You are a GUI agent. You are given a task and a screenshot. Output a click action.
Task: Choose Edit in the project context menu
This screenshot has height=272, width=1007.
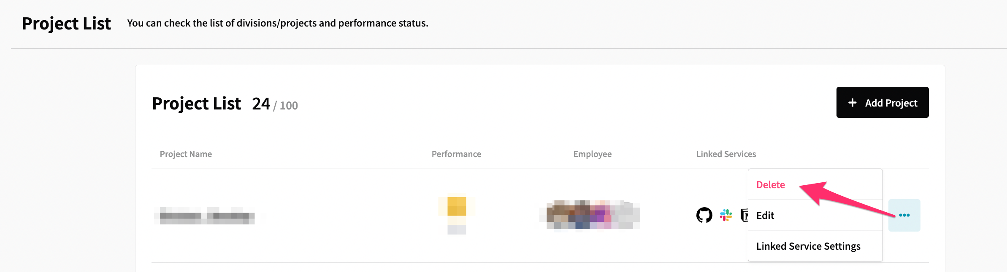click(x=765, y=216)
